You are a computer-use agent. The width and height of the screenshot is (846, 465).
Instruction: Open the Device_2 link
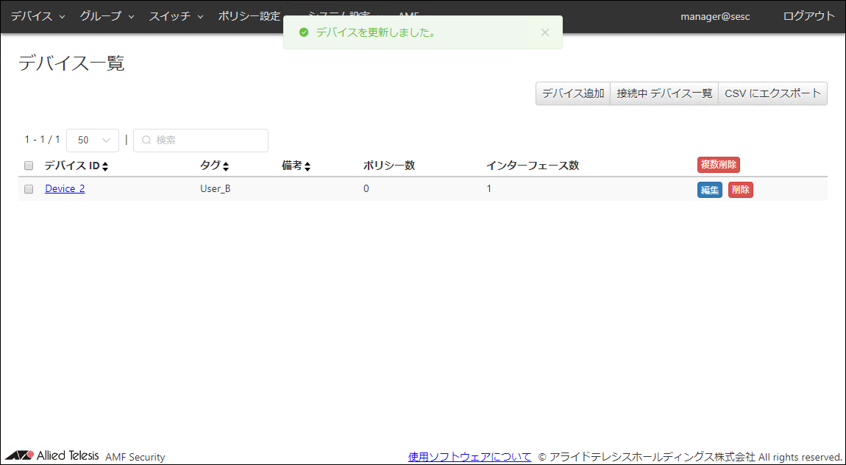tap(65, 188)
